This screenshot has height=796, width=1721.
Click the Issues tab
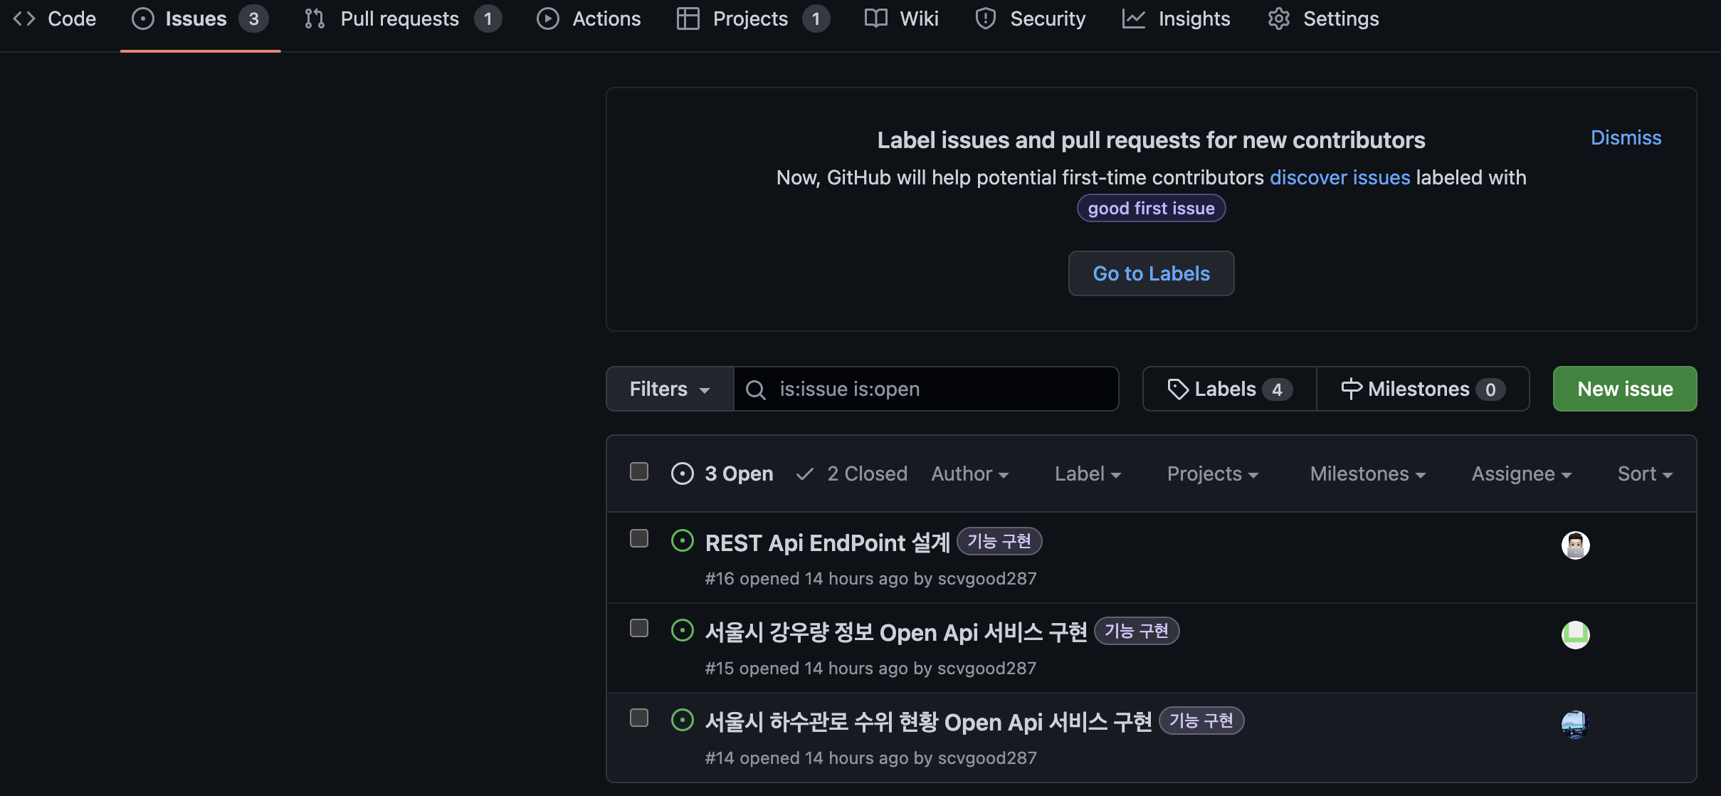click(x=200, y=19)
